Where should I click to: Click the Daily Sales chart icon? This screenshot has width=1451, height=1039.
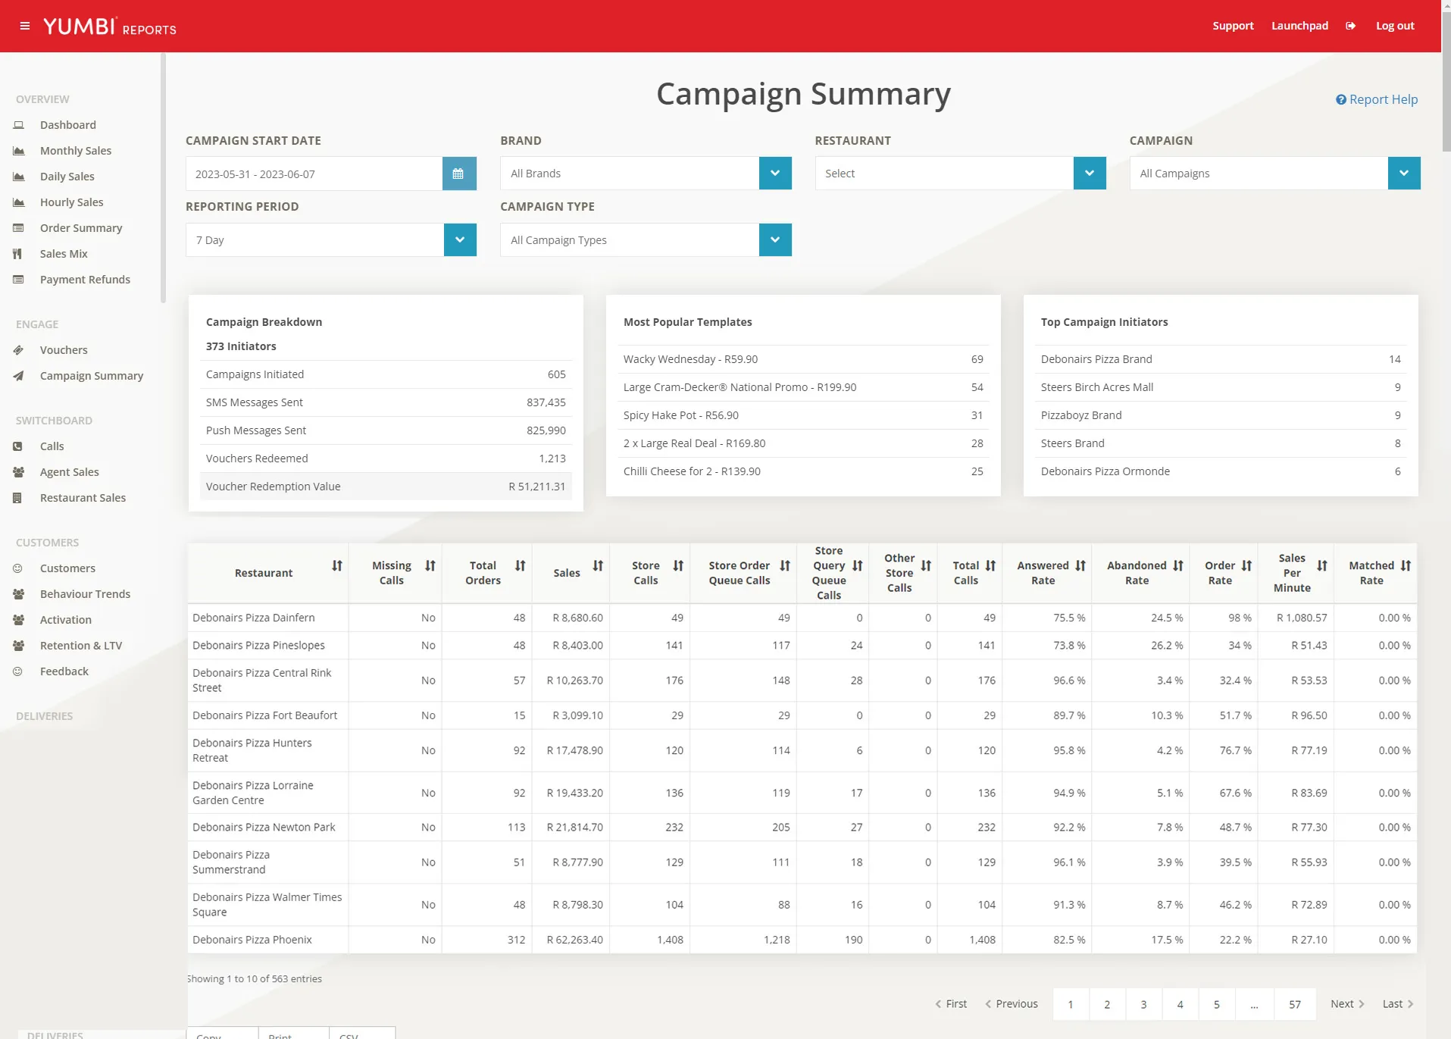coord(19,177)
